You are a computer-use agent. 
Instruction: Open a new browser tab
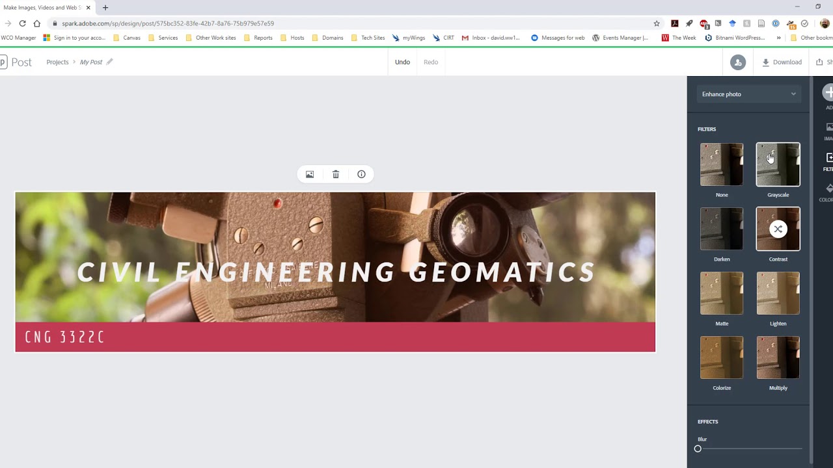pyautogui.click(x=105, y=8)
